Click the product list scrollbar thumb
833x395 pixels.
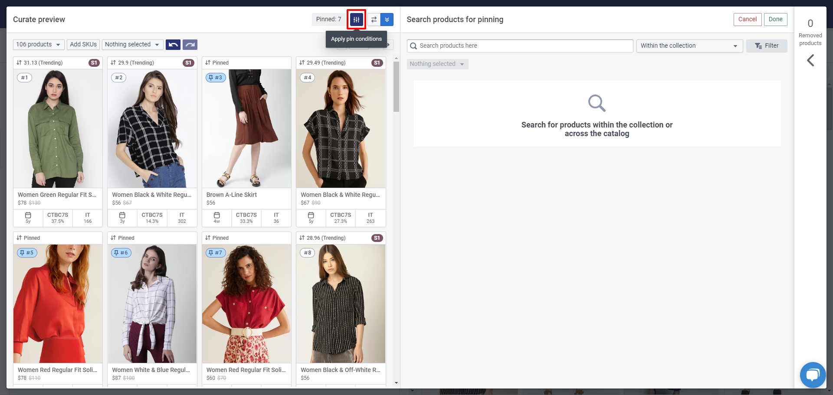coord(396,87)
